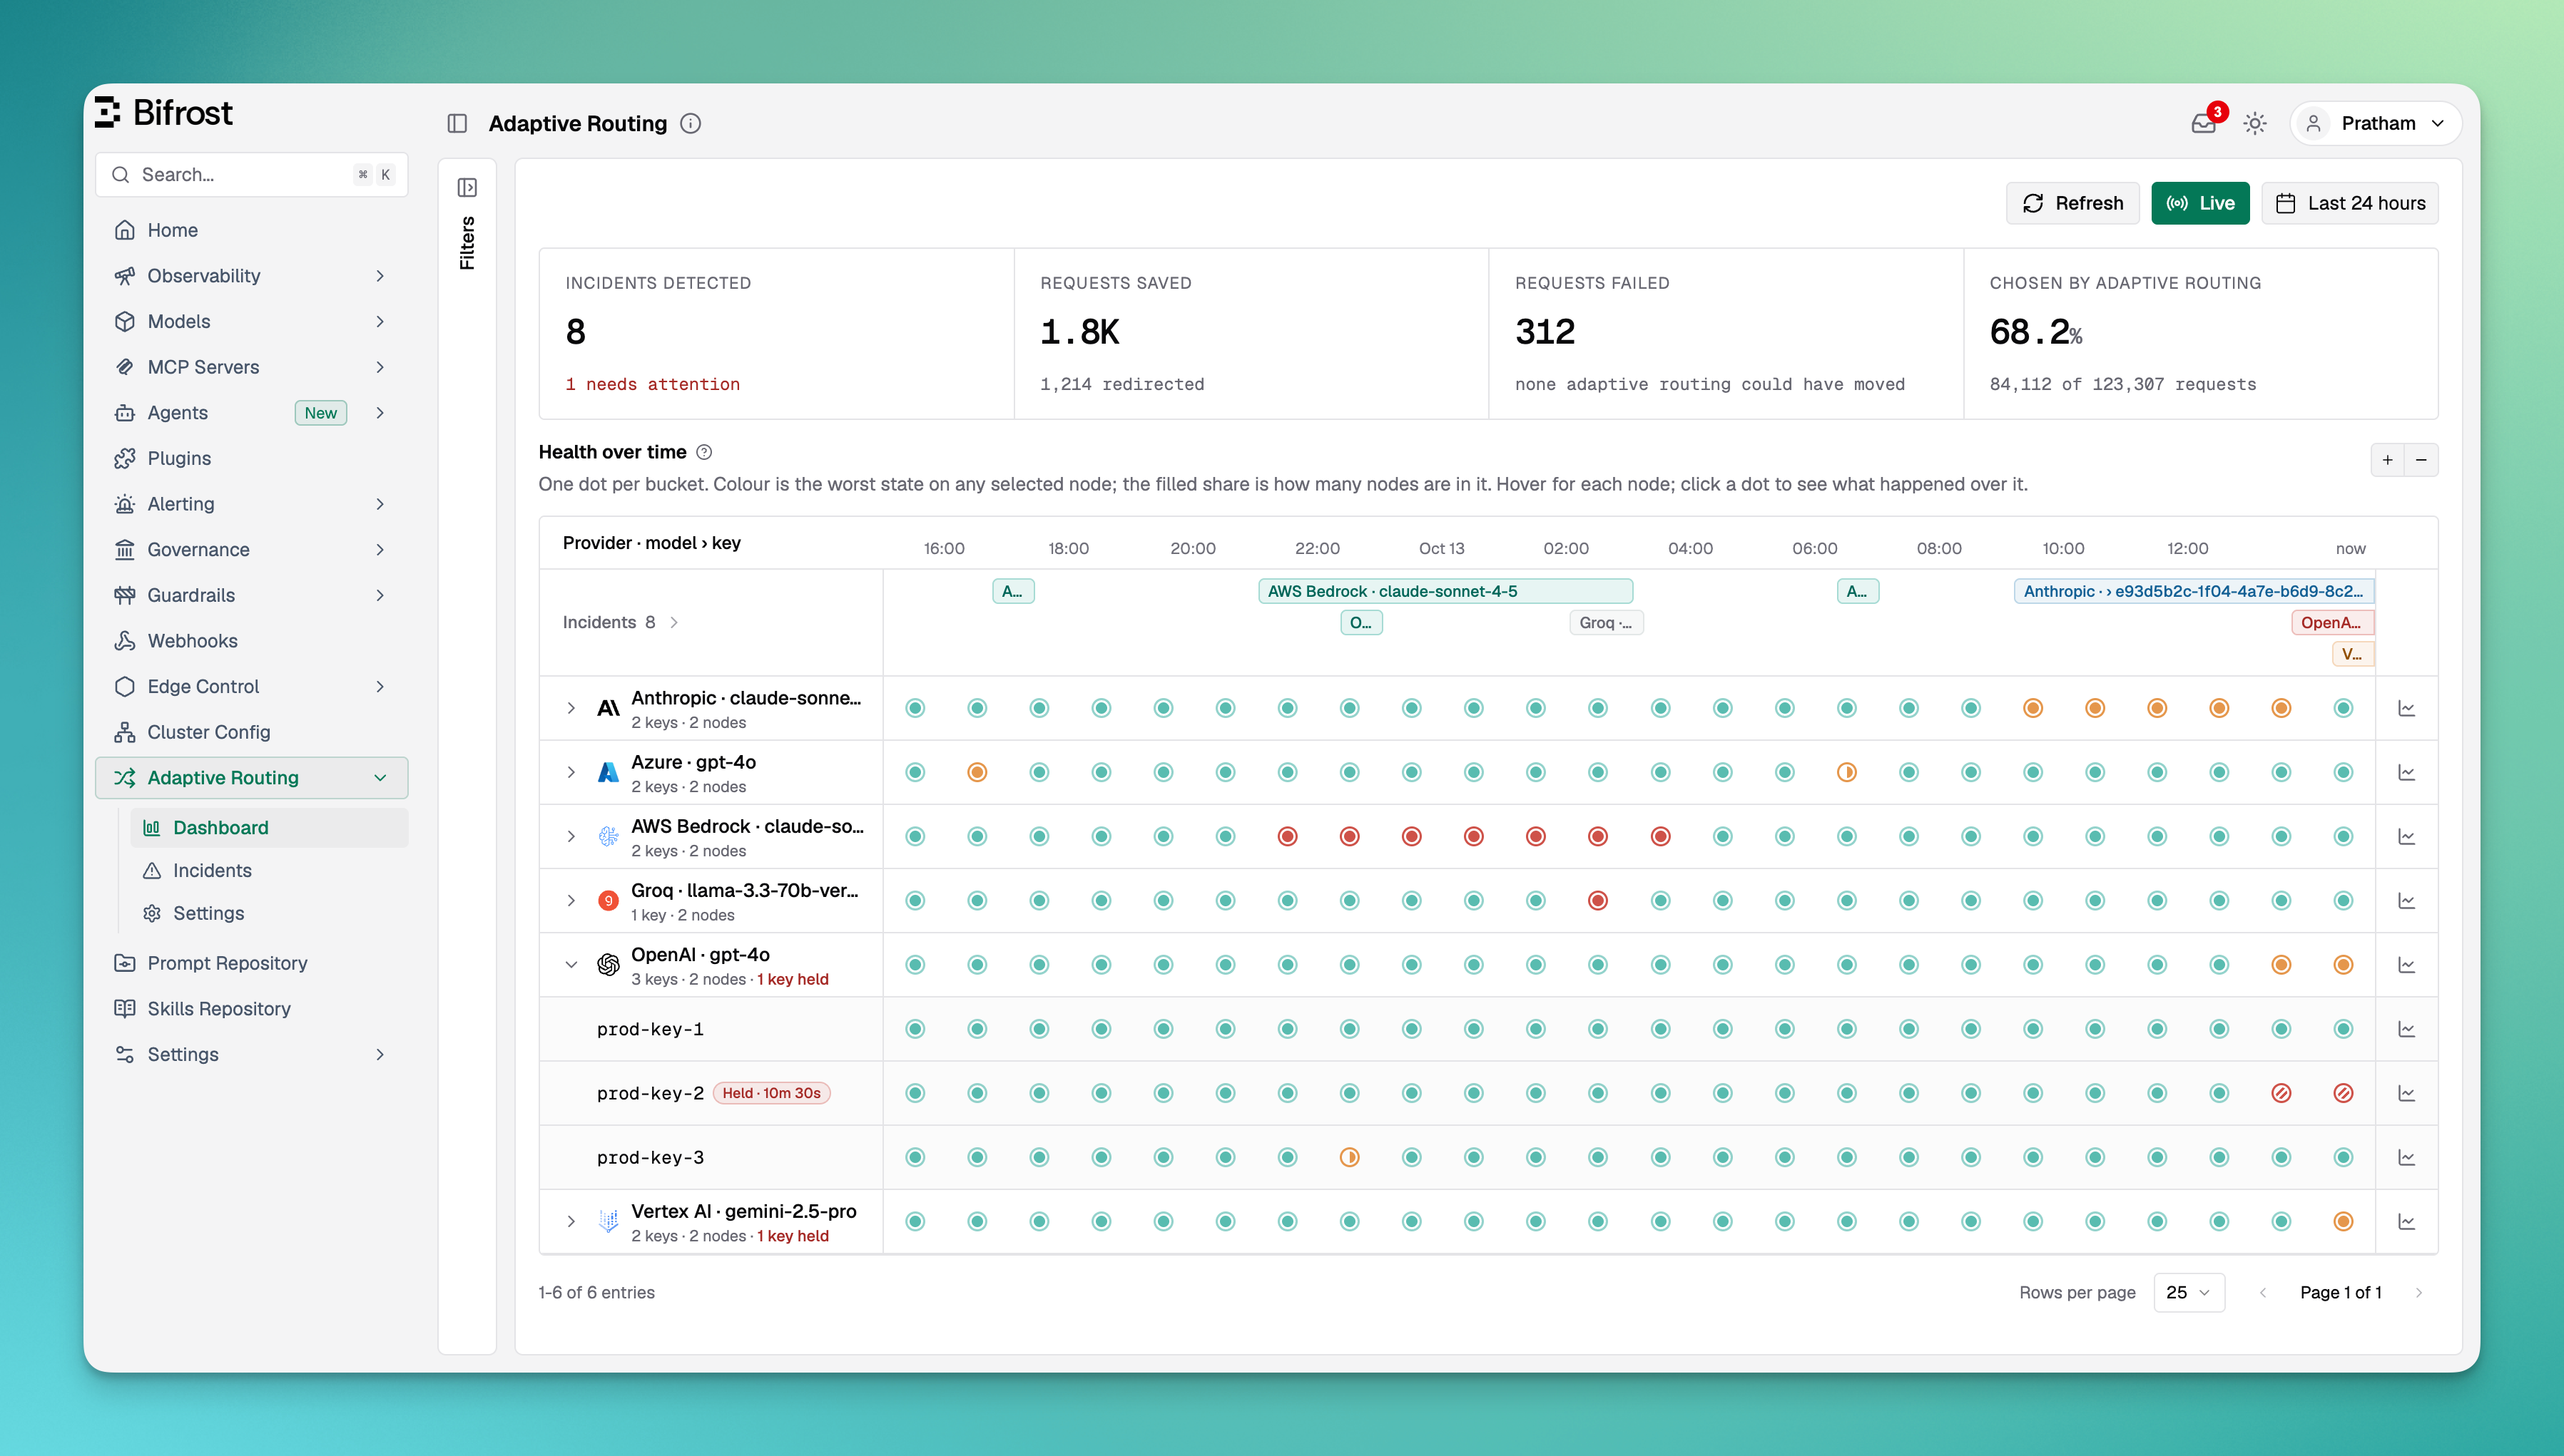Open the notifications inbox icon

click(2203, 123)
